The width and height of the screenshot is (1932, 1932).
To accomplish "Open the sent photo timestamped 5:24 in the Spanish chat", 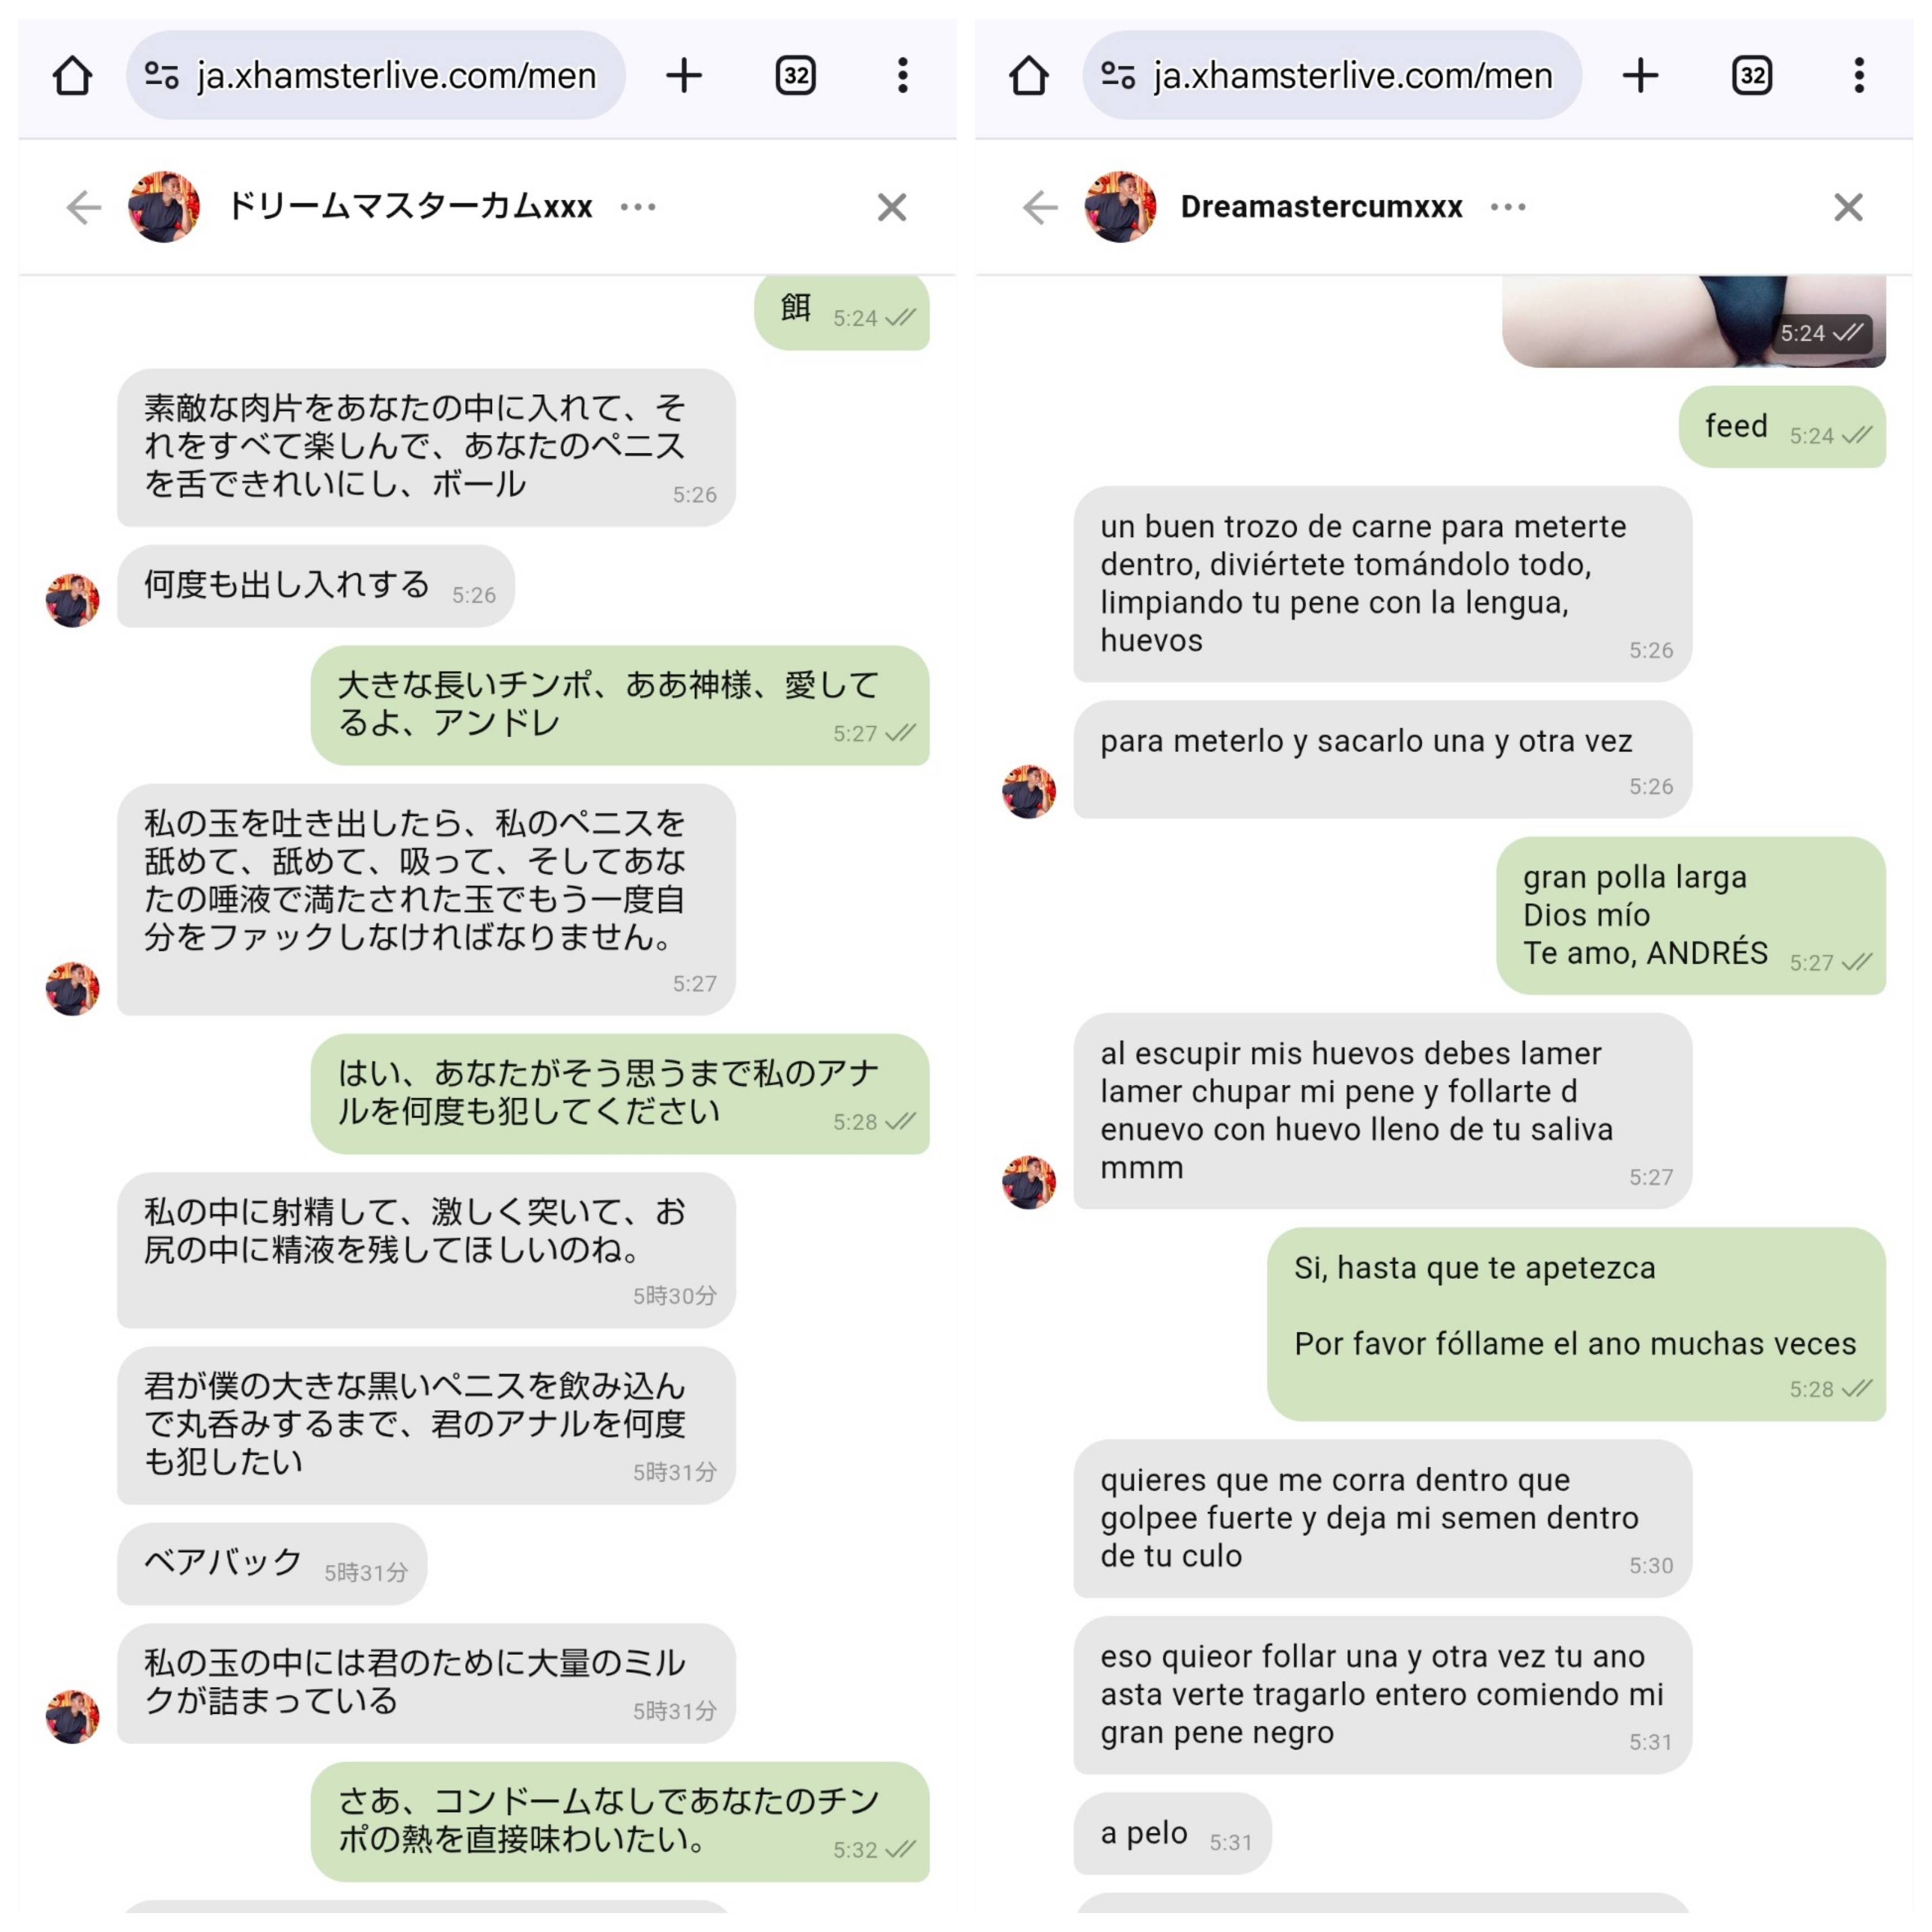I will [x=1693, y=321].
